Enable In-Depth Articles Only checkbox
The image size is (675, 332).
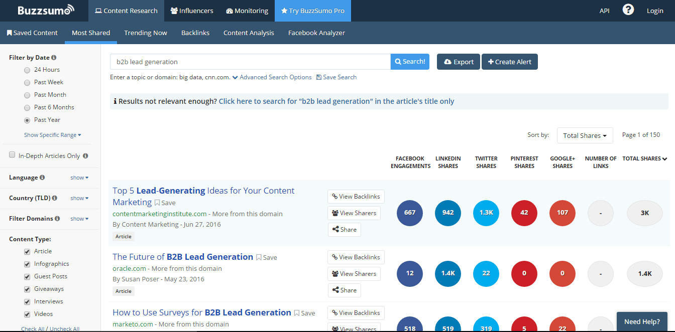tap(12, 155)
